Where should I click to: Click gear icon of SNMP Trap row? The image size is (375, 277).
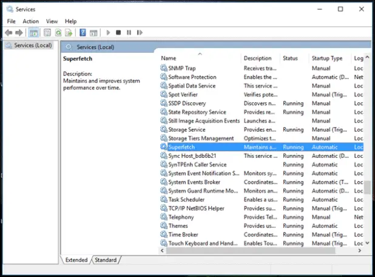pos(164,68)
